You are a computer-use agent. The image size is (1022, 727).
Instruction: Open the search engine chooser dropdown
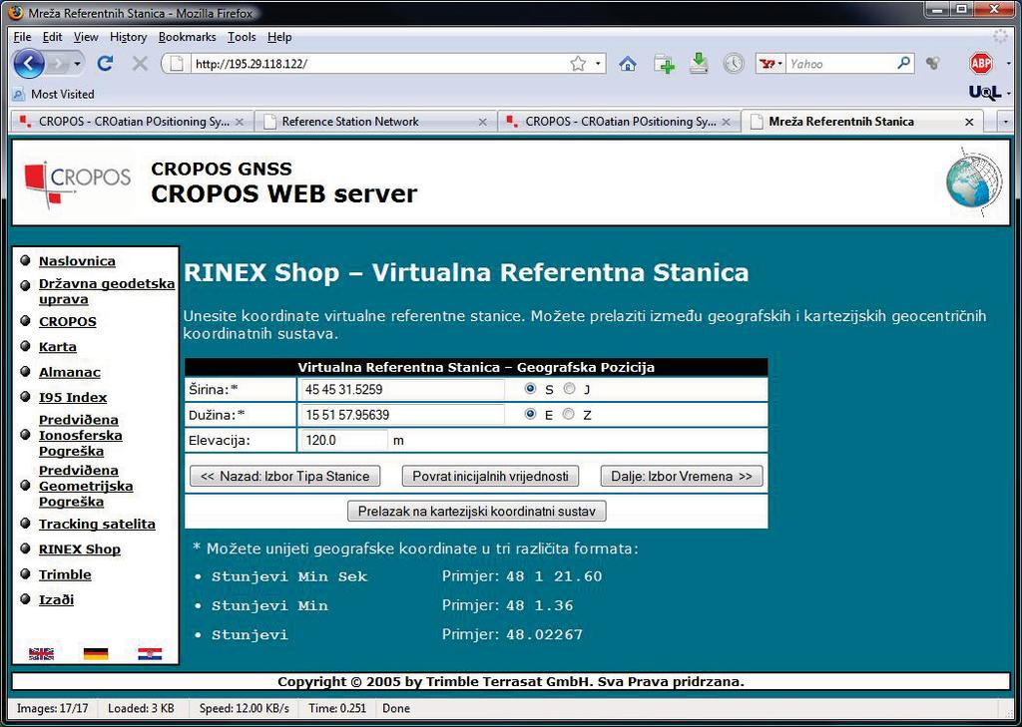click(780, 64)
